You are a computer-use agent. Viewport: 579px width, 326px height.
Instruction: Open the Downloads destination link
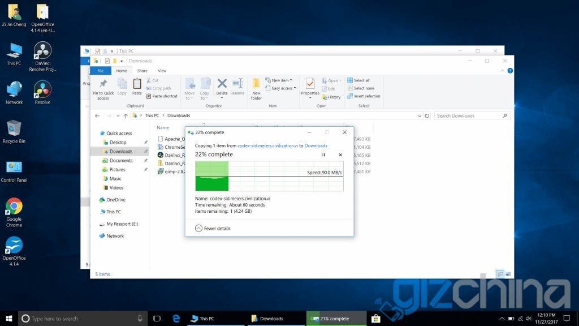316,145
